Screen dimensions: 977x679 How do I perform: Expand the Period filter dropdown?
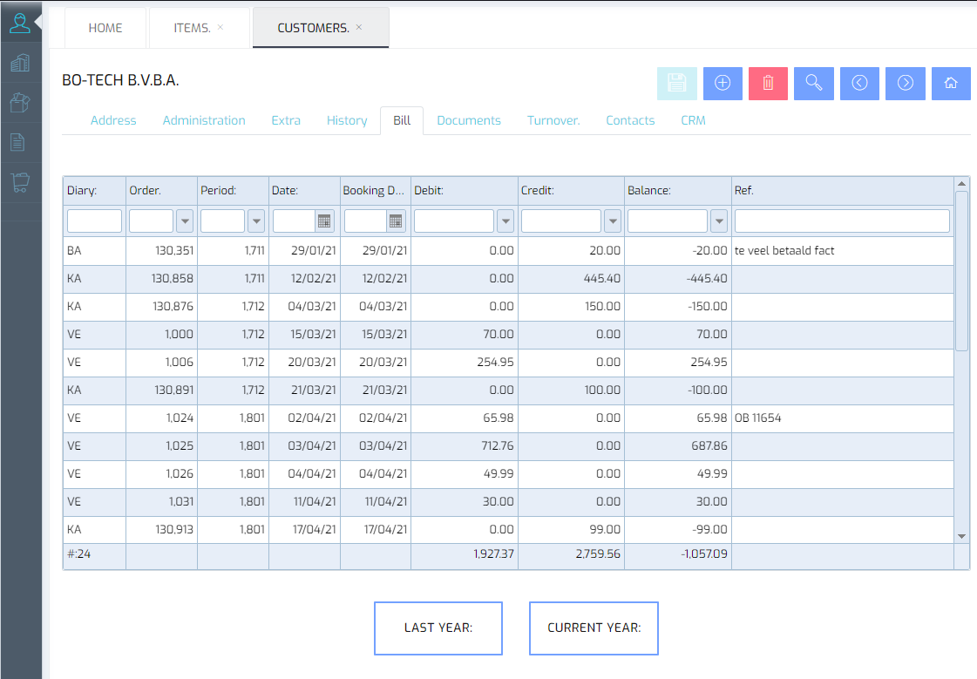(256, 221)
